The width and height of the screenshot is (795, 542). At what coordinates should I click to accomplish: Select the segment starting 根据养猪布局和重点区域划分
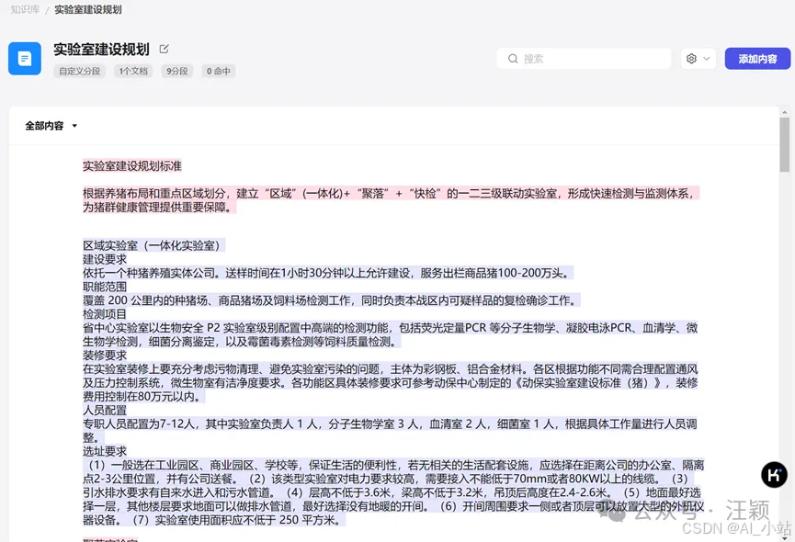point(391,200)
